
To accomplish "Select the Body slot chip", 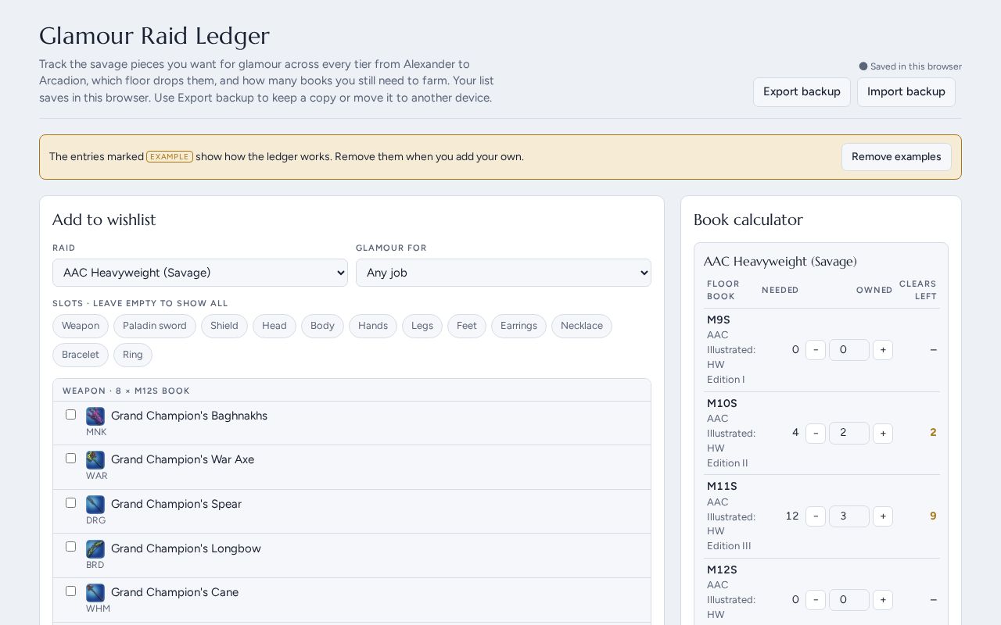I will point(322,326).
